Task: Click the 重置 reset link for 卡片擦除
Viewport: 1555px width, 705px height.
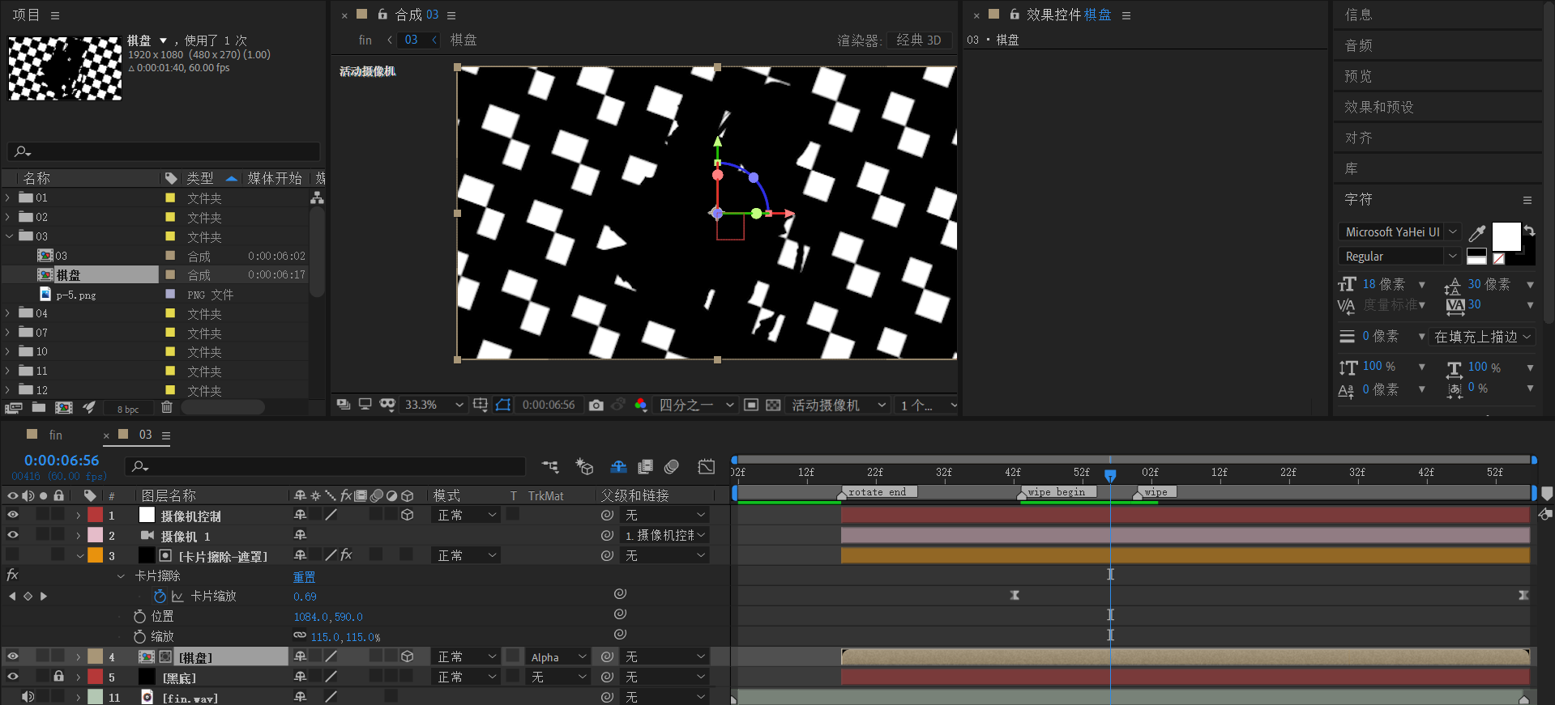Action: pyautogui.click(x=304, y=576)
